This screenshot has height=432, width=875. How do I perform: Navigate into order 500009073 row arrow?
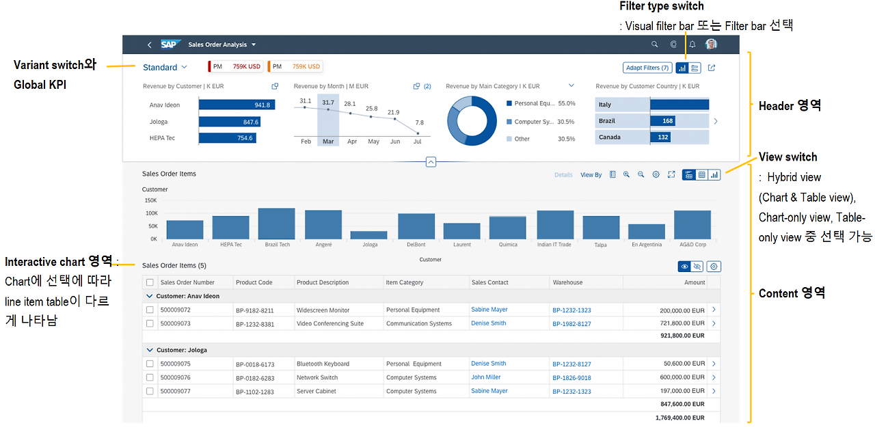pyautogui.click(x=714, y=323)
